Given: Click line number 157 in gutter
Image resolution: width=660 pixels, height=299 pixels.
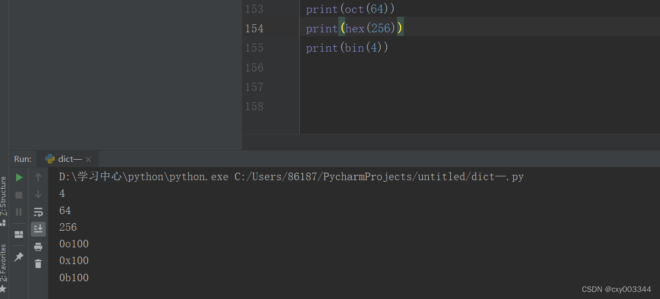Looking at the screenshot, I should point(254,87).
